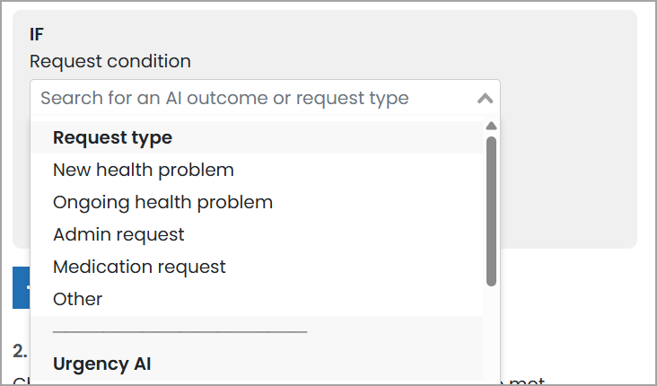Collapse the request condition dropdown chevron
Viewport: 657px width, 386px height.
pos(485,99)
